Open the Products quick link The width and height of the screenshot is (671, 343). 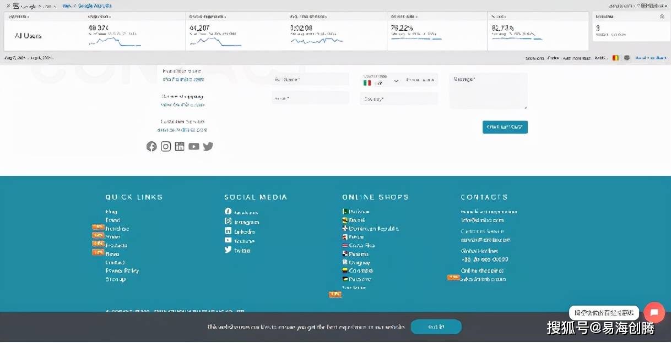[x=116, y=245]
